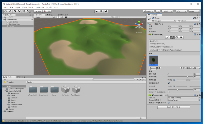Open the Scenes folder thumbnail

coord(54,90)
